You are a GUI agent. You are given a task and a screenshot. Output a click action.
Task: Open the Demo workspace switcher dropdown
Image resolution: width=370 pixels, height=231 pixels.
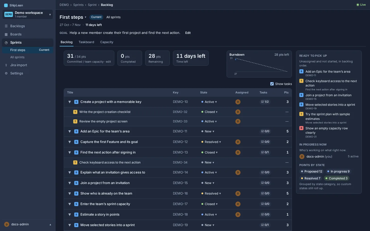point(27,15)
